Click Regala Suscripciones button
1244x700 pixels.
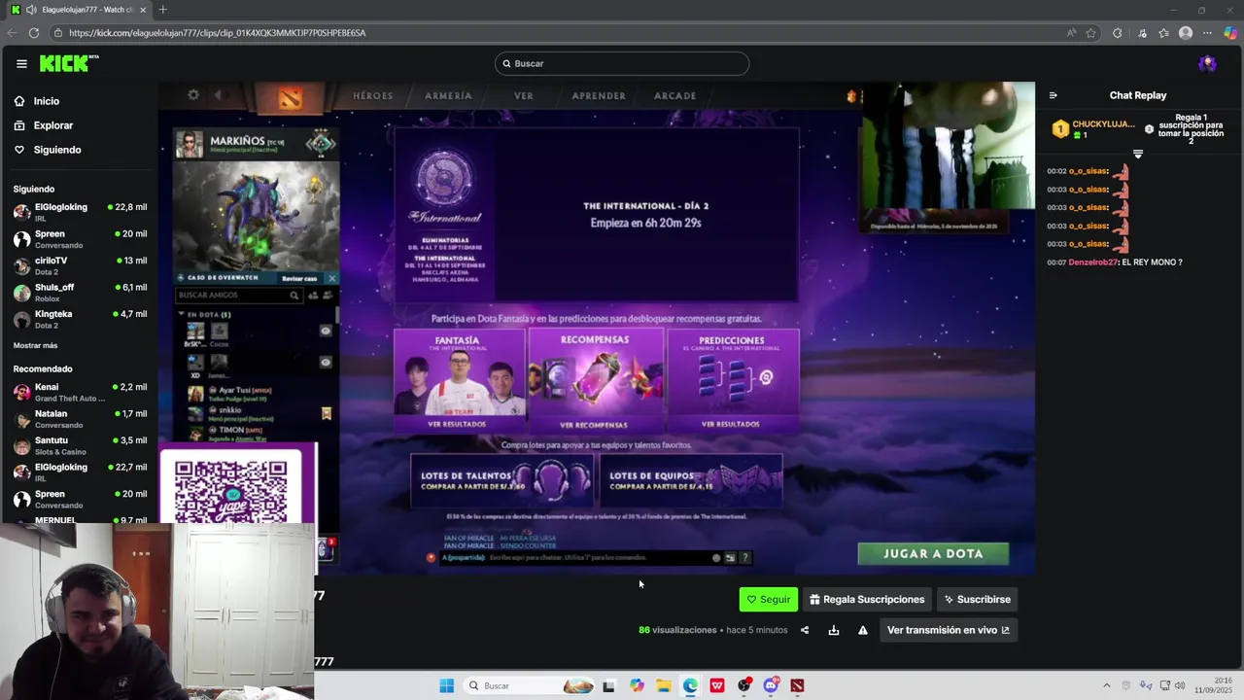pyautogui.click(x=867, y=599)
